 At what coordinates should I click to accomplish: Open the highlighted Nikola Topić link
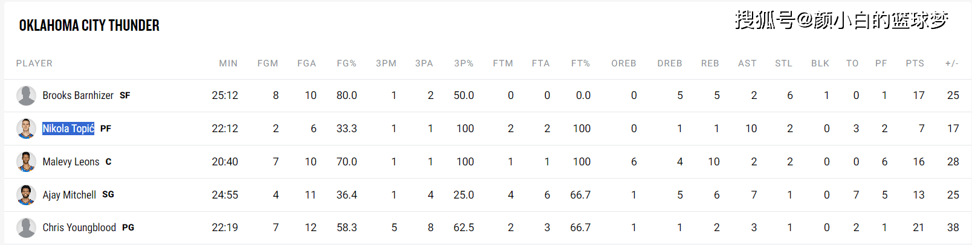[x=68, y=129]
